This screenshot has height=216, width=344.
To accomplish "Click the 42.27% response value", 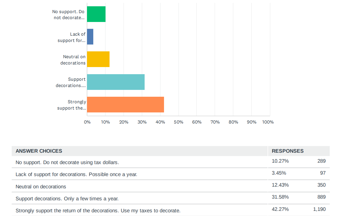I will click(x=280, y=209).
